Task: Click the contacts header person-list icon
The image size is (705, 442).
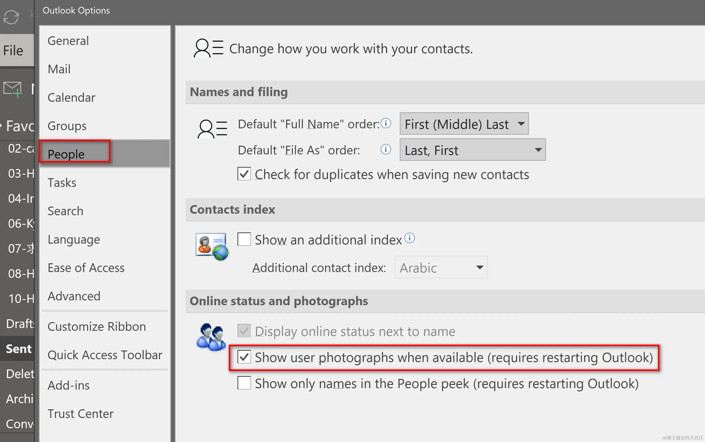Action: click(208, 48)
